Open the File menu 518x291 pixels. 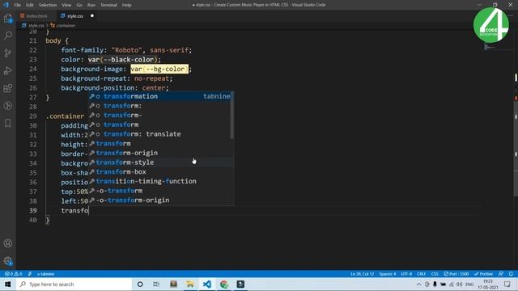pyautogui.click(x=17, y=5)
